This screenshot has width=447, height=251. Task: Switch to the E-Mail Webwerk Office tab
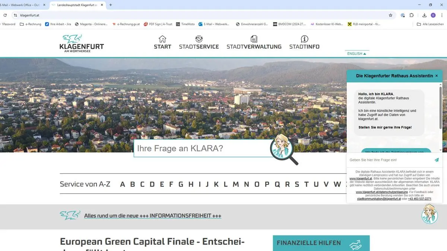(x=22, y=5)
